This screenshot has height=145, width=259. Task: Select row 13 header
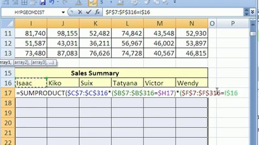click(x=8, y=53)
